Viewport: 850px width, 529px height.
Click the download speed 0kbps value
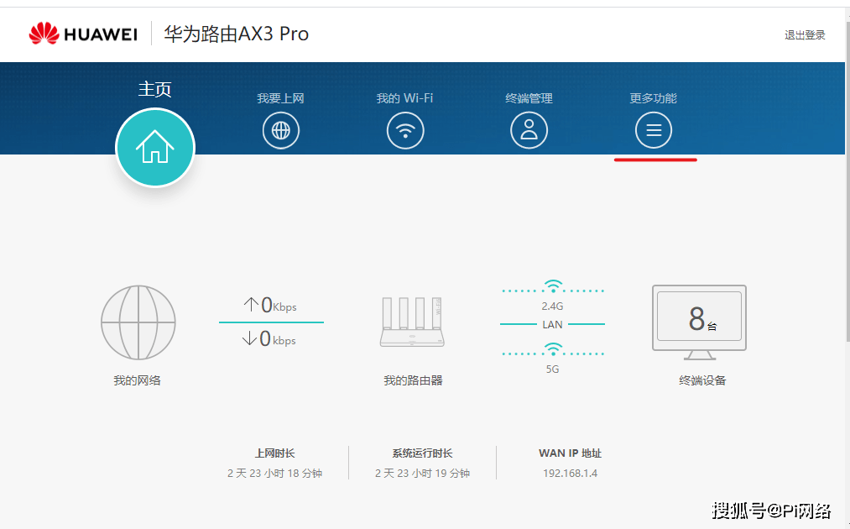tap(278, 339)
